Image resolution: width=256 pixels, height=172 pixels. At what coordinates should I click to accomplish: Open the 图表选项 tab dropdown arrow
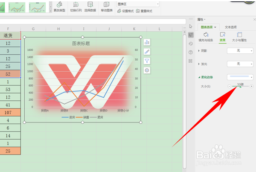click(215, 27)
